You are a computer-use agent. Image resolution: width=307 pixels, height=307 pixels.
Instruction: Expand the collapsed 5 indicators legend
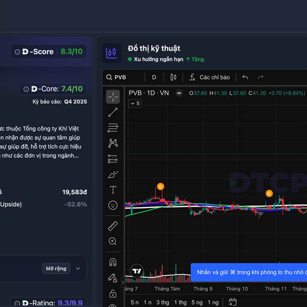point(135,103)
